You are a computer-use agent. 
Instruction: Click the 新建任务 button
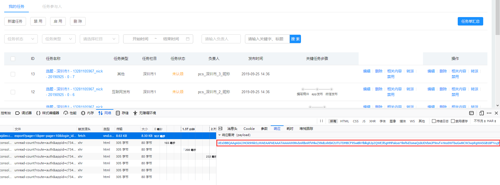[x=15, y=21]
